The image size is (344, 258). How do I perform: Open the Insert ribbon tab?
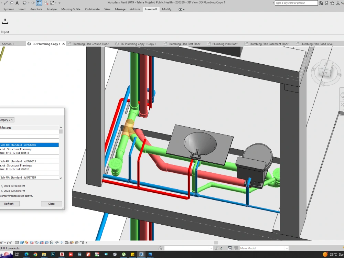22,9
